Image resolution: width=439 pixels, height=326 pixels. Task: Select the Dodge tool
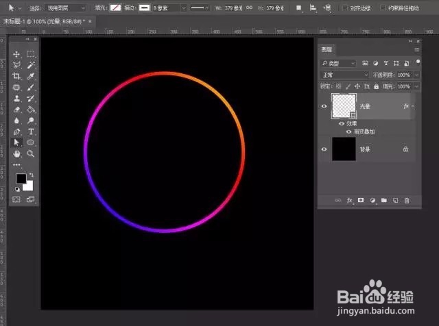[x=31, y=121]
